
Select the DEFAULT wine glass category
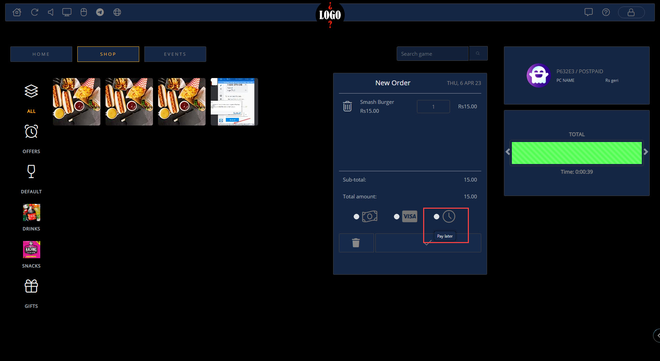31,179
